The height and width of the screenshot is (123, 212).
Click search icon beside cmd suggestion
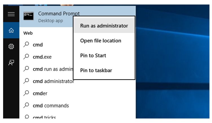(x=26, y=45)
